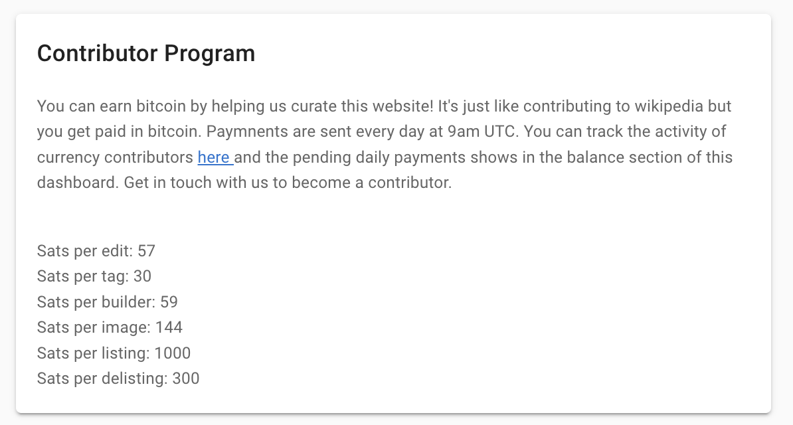Viewport: 793px width, 425px height.
Task: Click the word 'dashboard' in the paragraph
Action: tap(78, 183)
